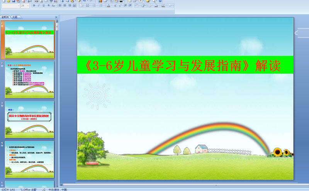Close the slides thumbnail pane
Viewport: 309px width, 191px height.
(56, 17)
